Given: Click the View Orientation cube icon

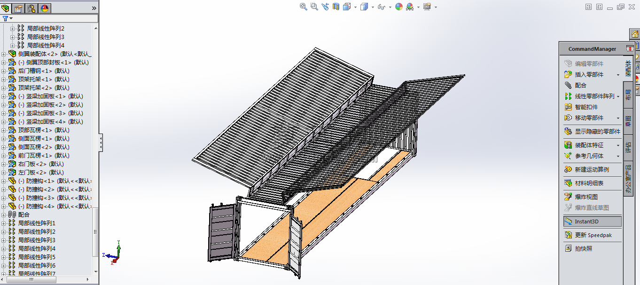Looking at the screenshot, I should (347, 7).
